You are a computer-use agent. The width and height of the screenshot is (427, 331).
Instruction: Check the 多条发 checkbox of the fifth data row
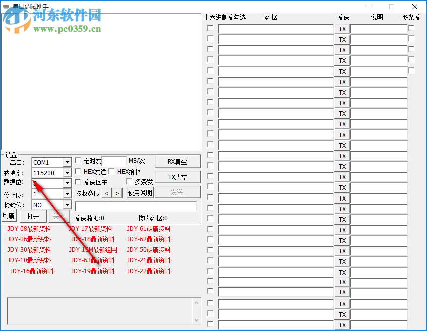point(411,70)
